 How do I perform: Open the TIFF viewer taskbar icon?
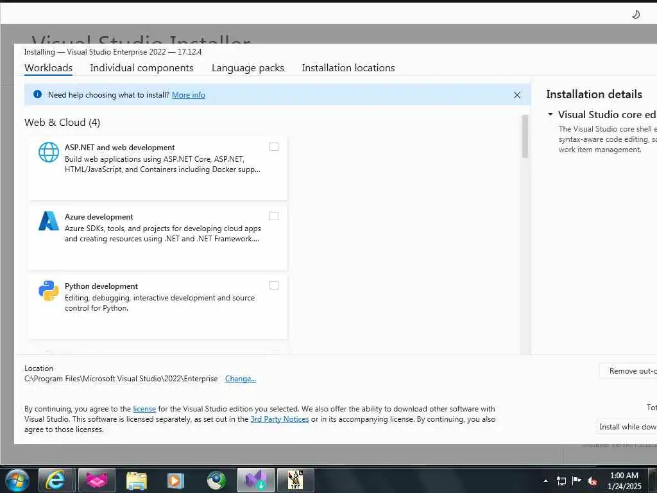tap(295, 480)
